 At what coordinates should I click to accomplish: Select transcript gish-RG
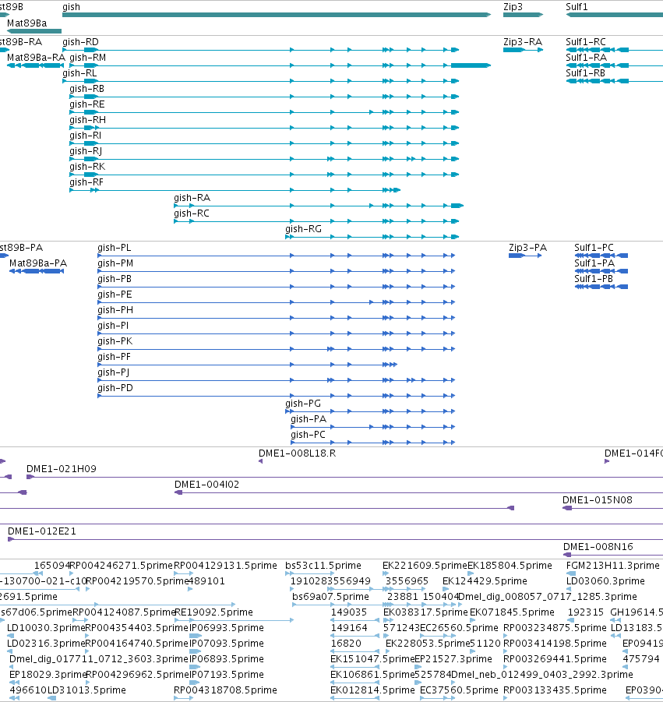point(372,237)
